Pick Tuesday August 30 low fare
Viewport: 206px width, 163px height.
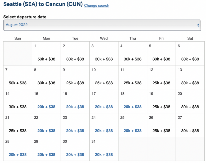75,154
